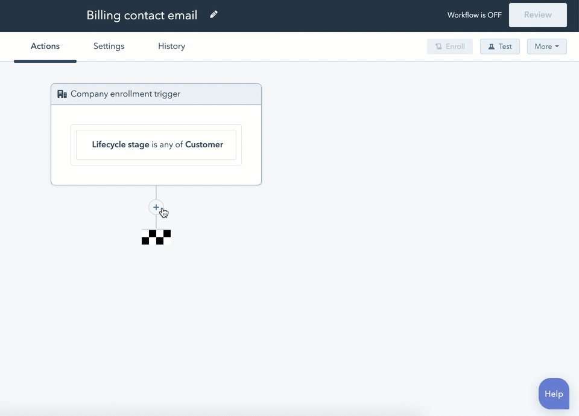Click the Billing contact email title
This screenshot has height=416, width=579.
(142, 15)
